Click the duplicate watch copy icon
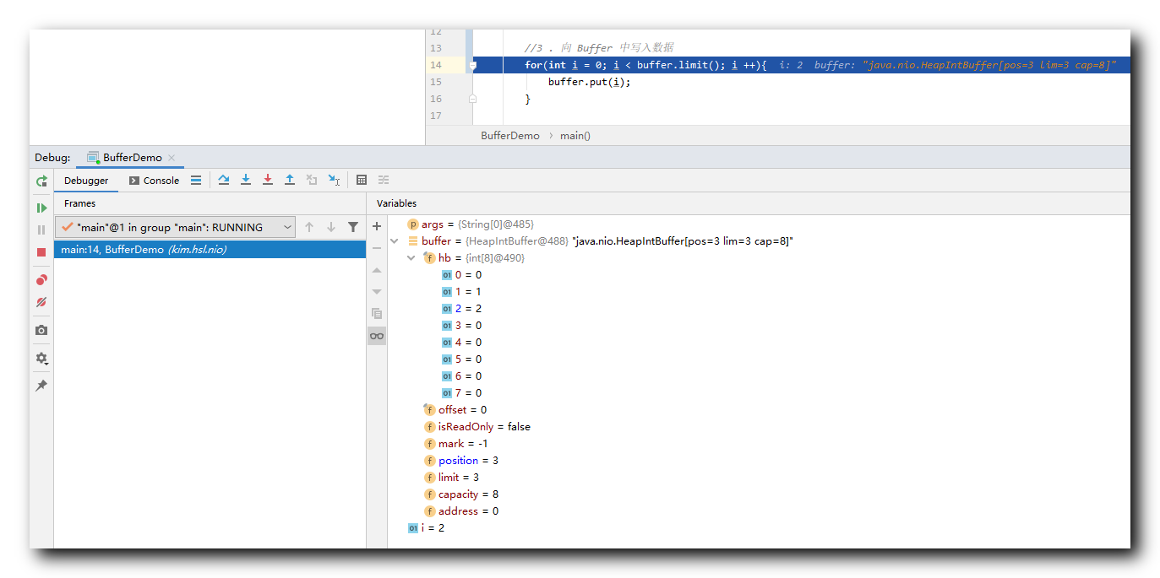Image resolution: width=1160 pixels, height=578 pixels. (x=377, y=313)
